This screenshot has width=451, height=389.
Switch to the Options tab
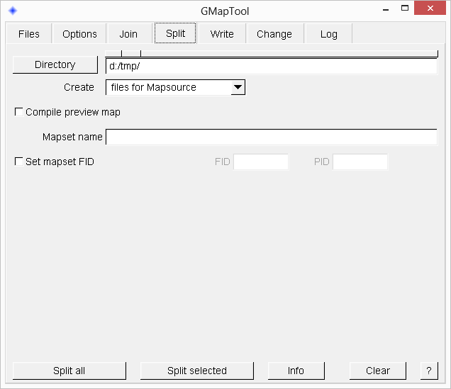pos(79,34)
